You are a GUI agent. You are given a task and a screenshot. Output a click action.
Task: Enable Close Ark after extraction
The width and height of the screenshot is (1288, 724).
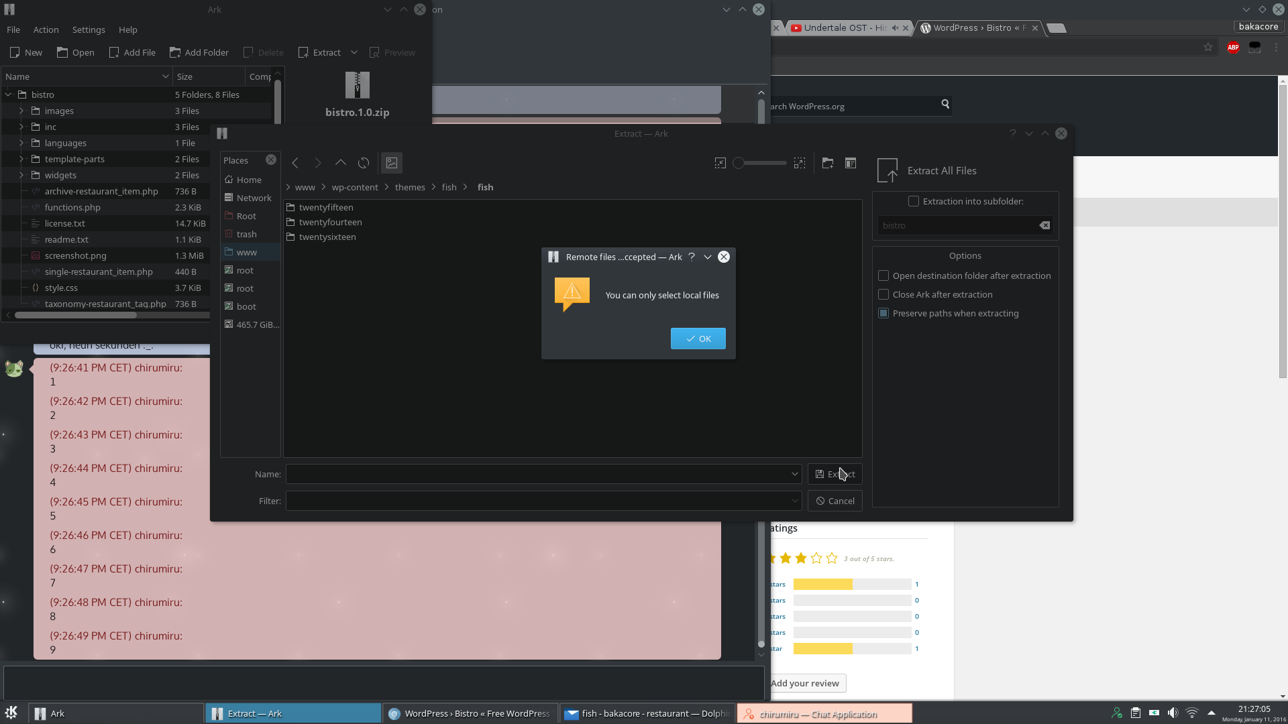tap(883, 294)
